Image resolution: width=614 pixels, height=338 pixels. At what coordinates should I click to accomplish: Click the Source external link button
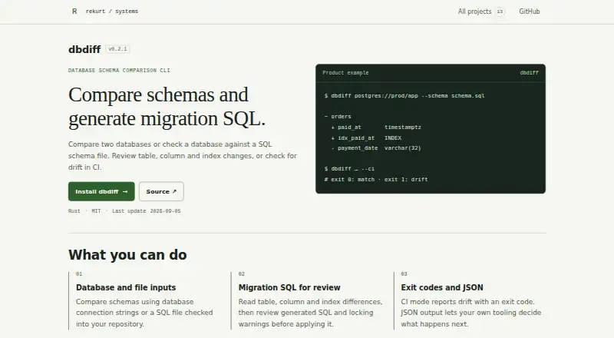(161, 191)
